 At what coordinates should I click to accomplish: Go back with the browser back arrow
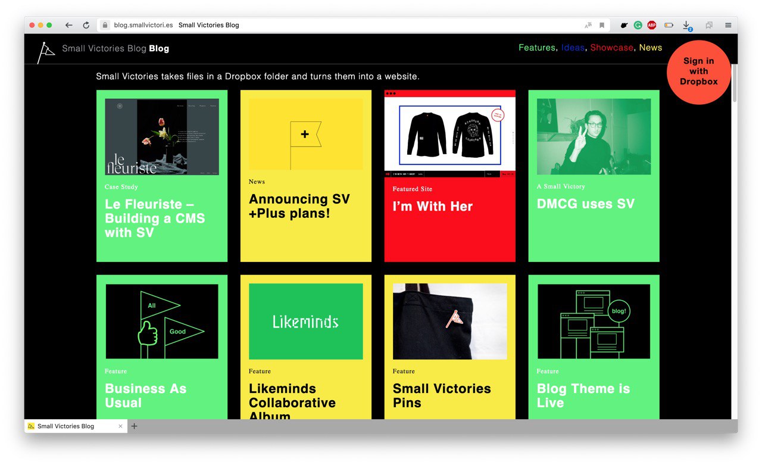coord(68,25)
